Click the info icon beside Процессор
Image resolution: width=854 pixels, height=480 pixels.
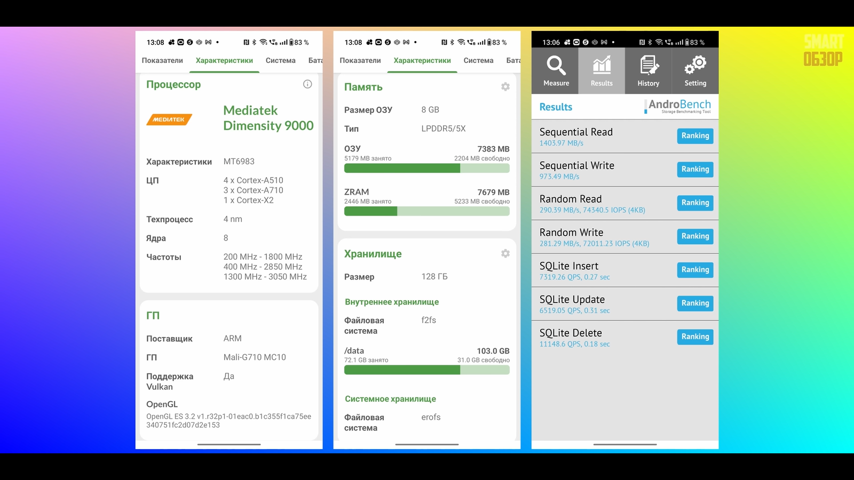[307, 84]
